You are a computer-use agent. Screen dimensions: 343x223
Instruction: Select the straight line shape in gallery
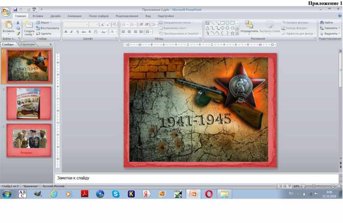click(x=212, y=23)
